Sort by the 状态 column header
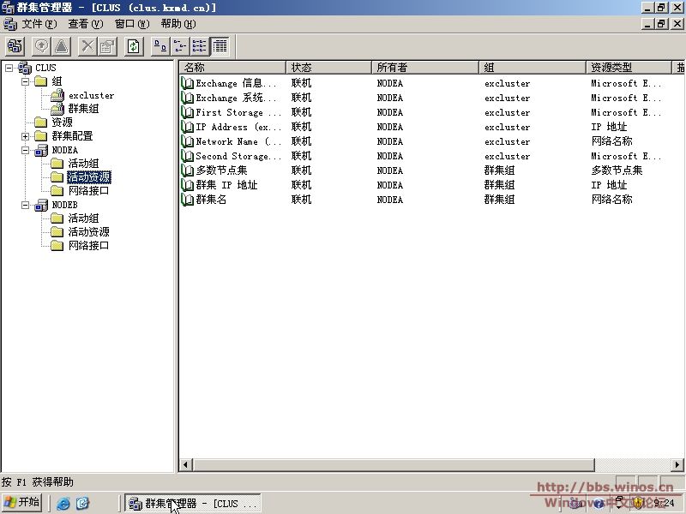The image size is (686, 514). click(328, 67)
